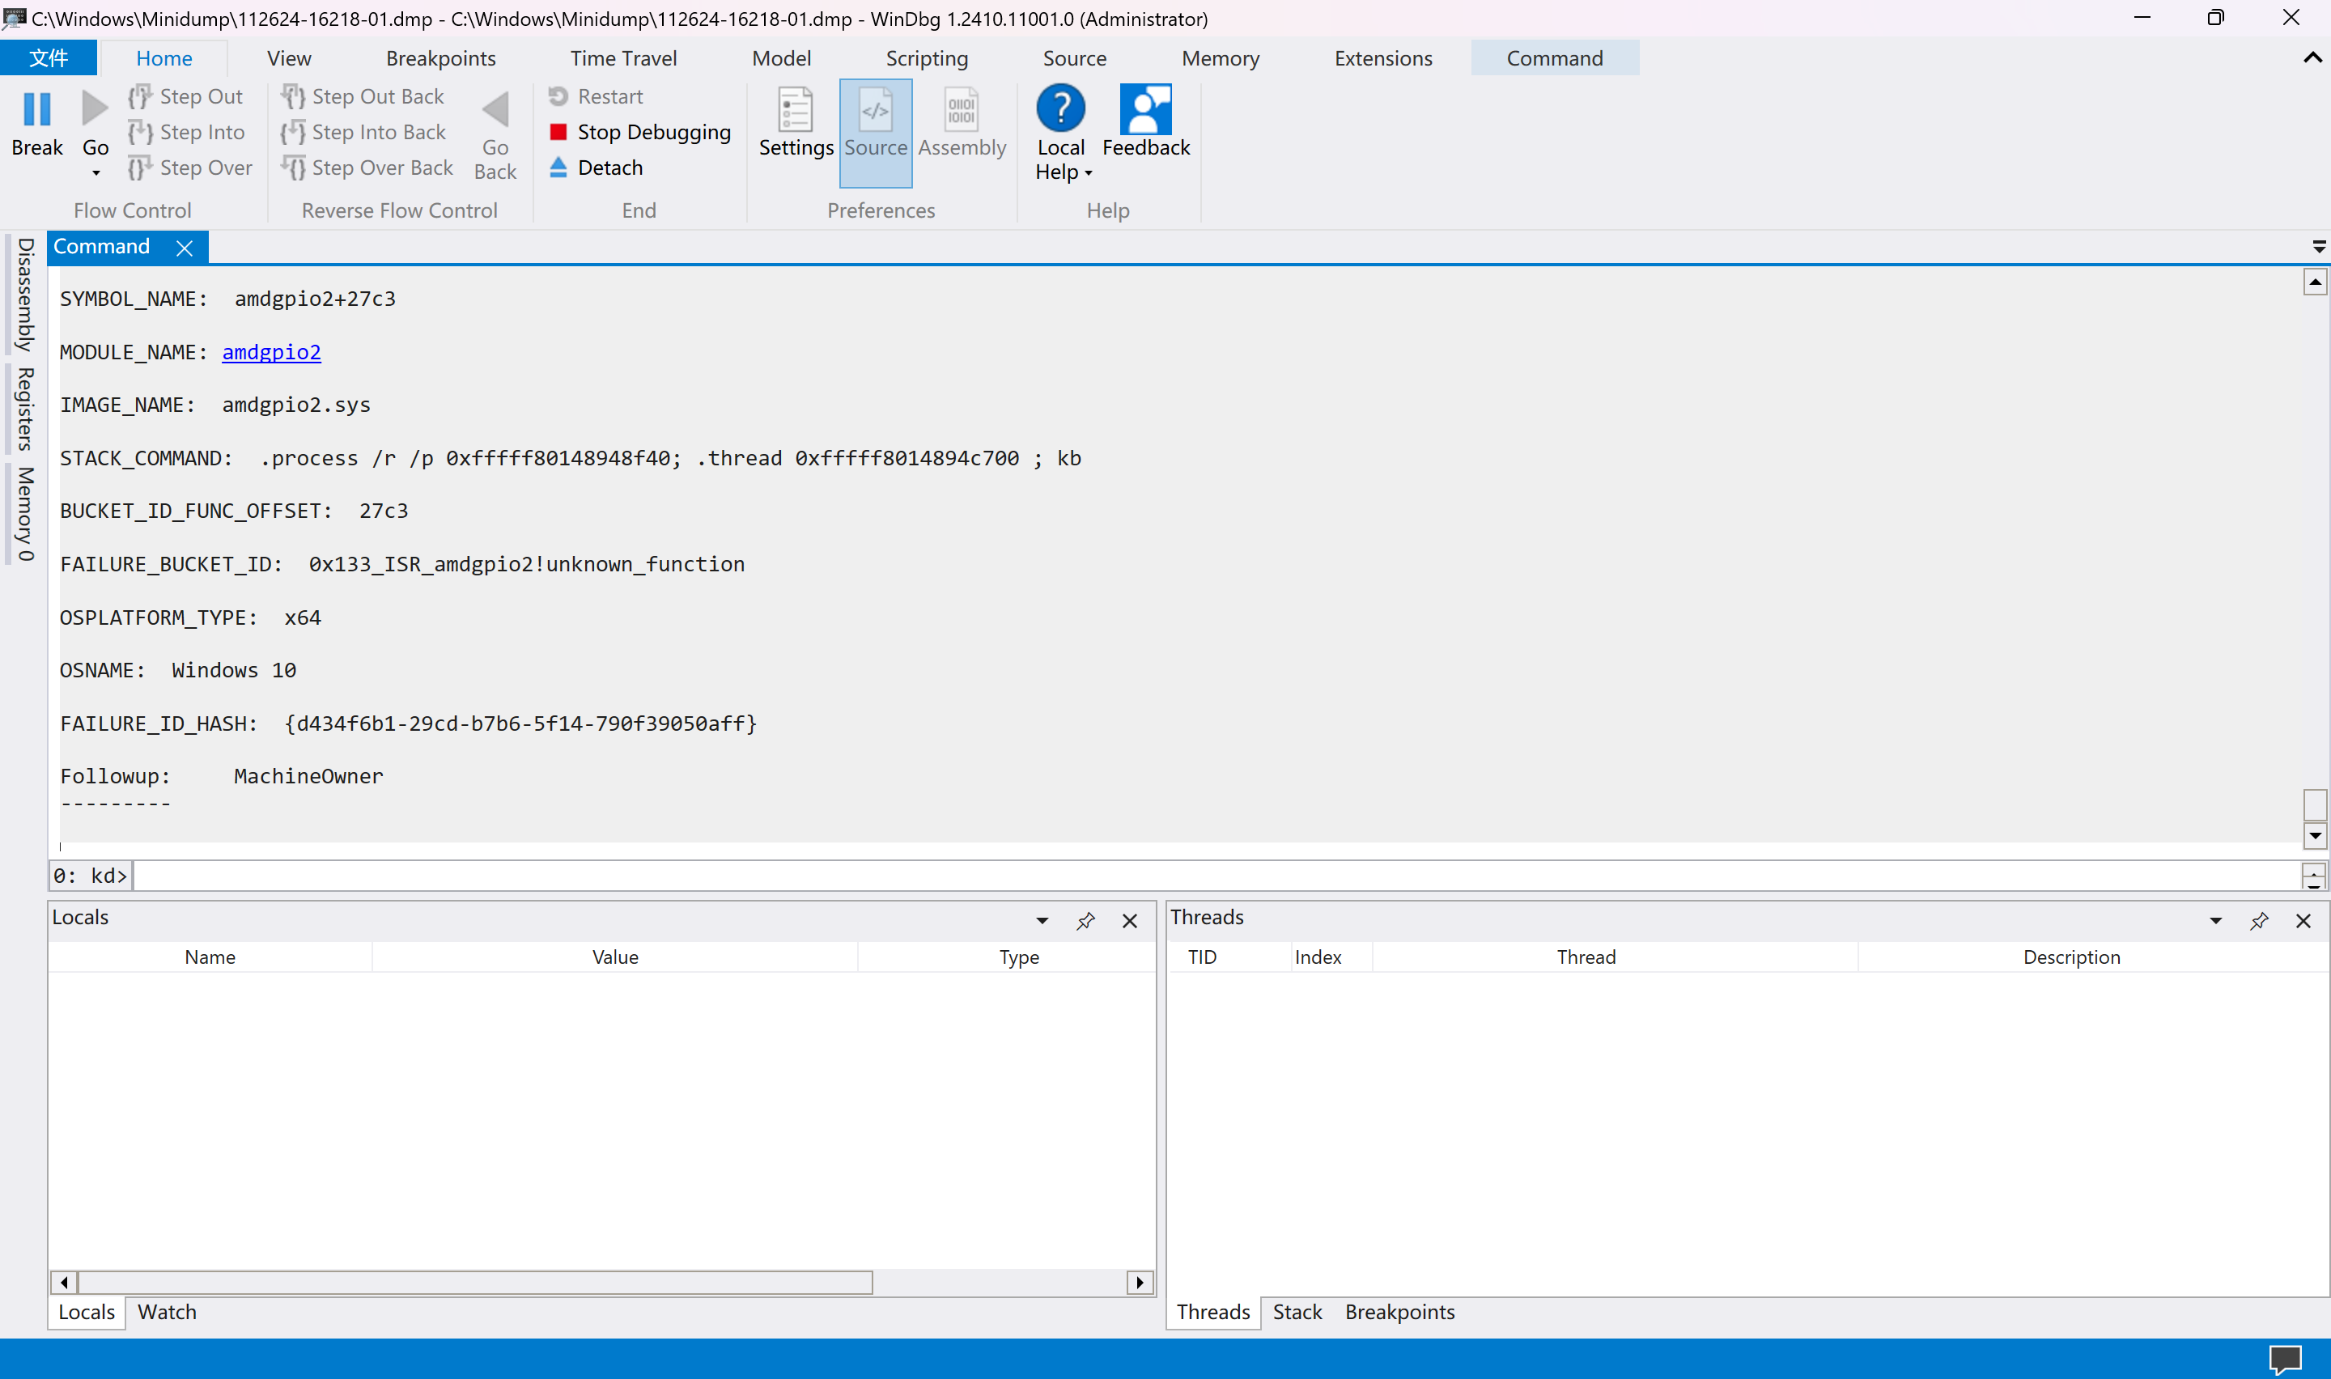Open status bar feedback chat icon
This screenshot has height=1379, width=2331.
2285,1360
